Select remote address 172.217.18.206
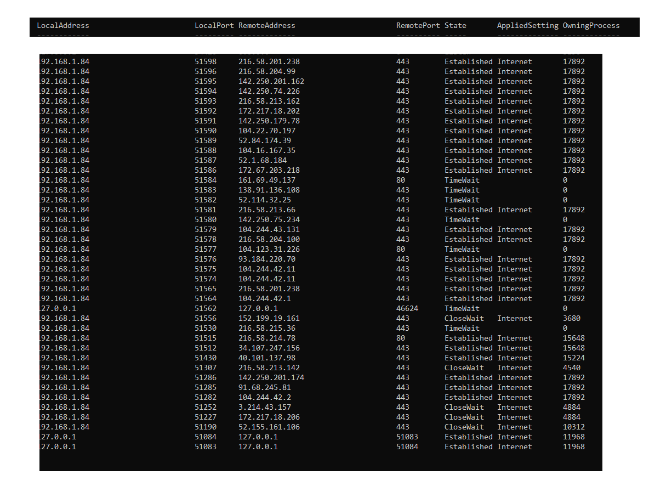The image size is (649, 486). click(269, 417)
